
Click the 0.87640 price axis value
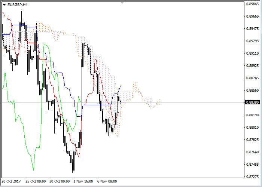[x=253, y=152]
